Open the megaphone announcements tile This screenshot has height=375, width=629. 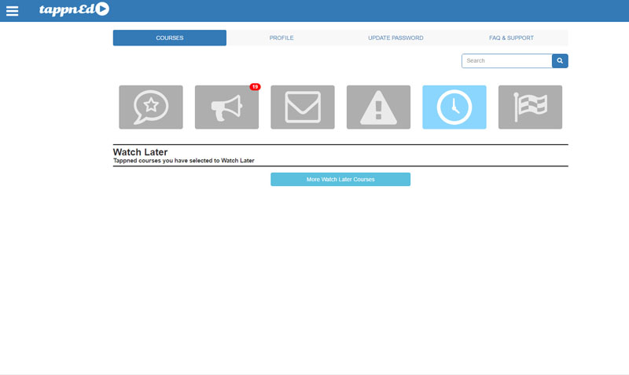(x=226, y=107)
